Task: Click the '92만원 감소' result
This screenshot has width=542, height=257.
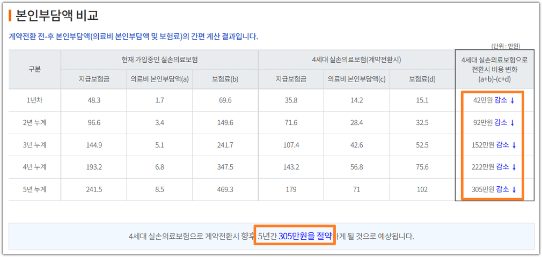Action: coord(494,123)
